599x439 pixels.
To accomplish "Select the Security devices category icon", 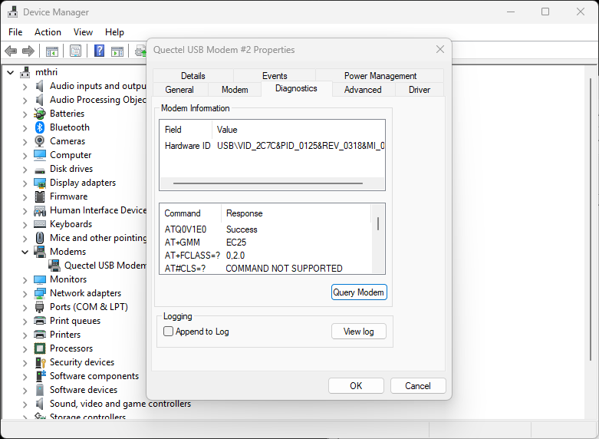I will pyautogui.click(x=40, y=362).
